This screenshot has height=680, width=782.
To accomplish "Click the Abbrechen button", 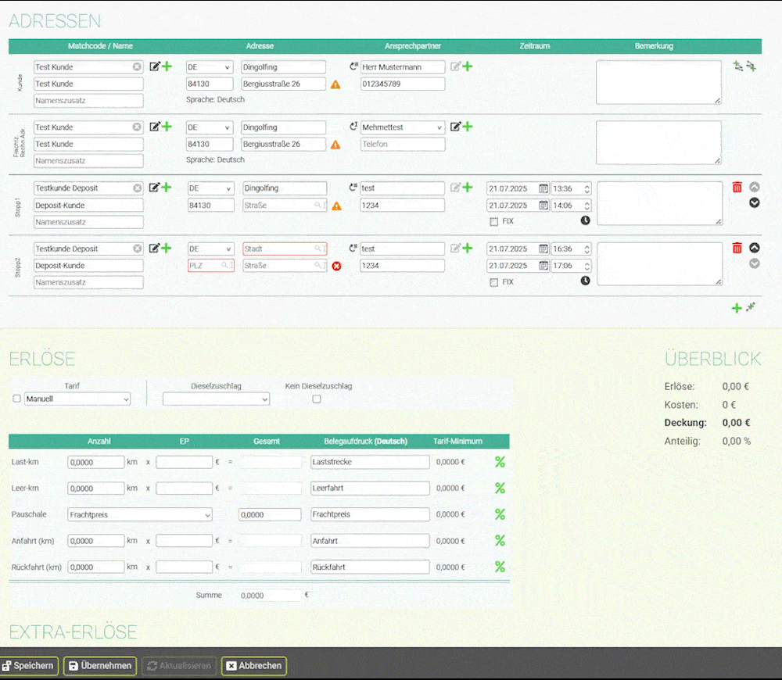I will (x=254, y=666).
